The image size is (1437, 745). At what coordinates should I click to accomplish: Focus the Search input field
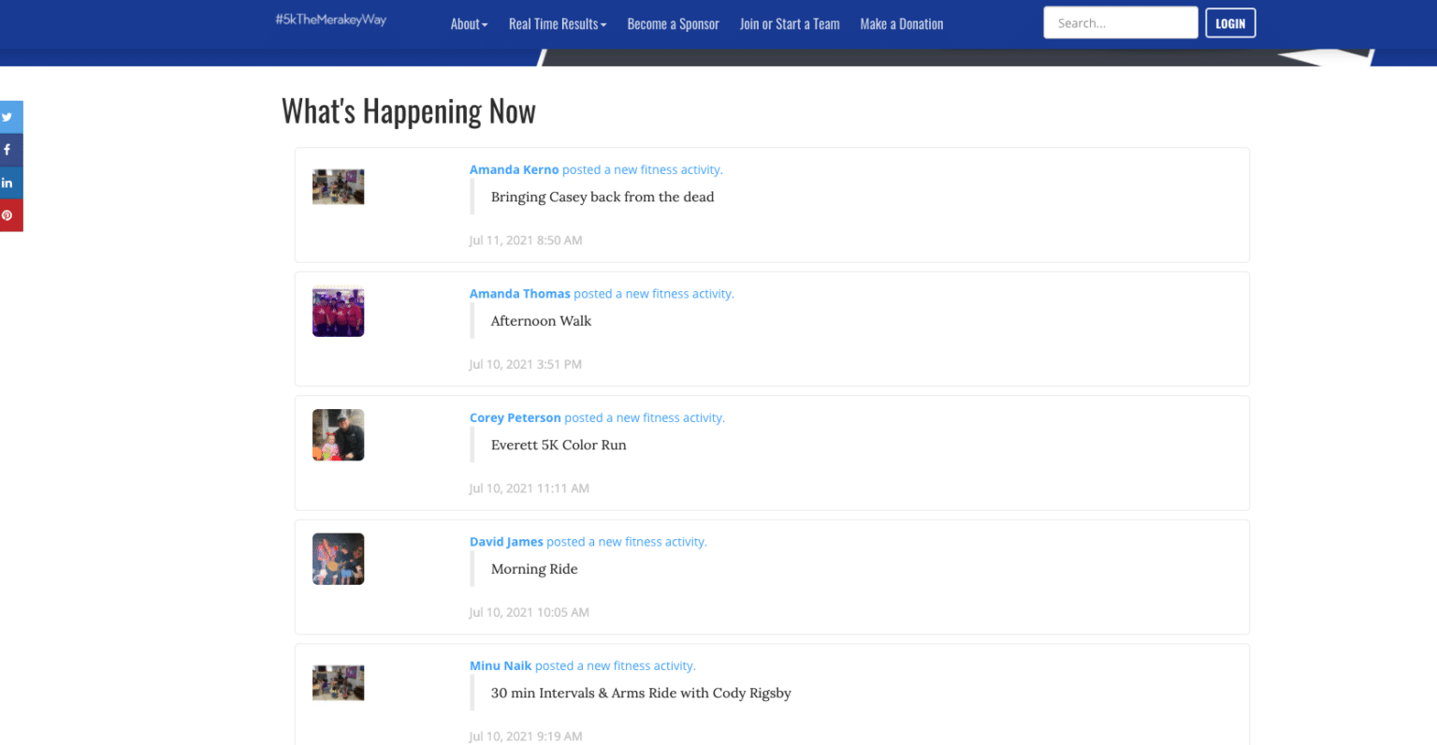point(1120,23)
